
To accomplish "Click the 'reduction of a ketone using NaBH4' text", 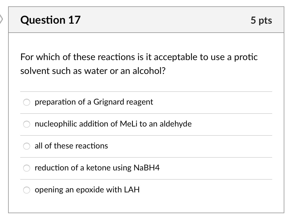I will click(97, 168).
